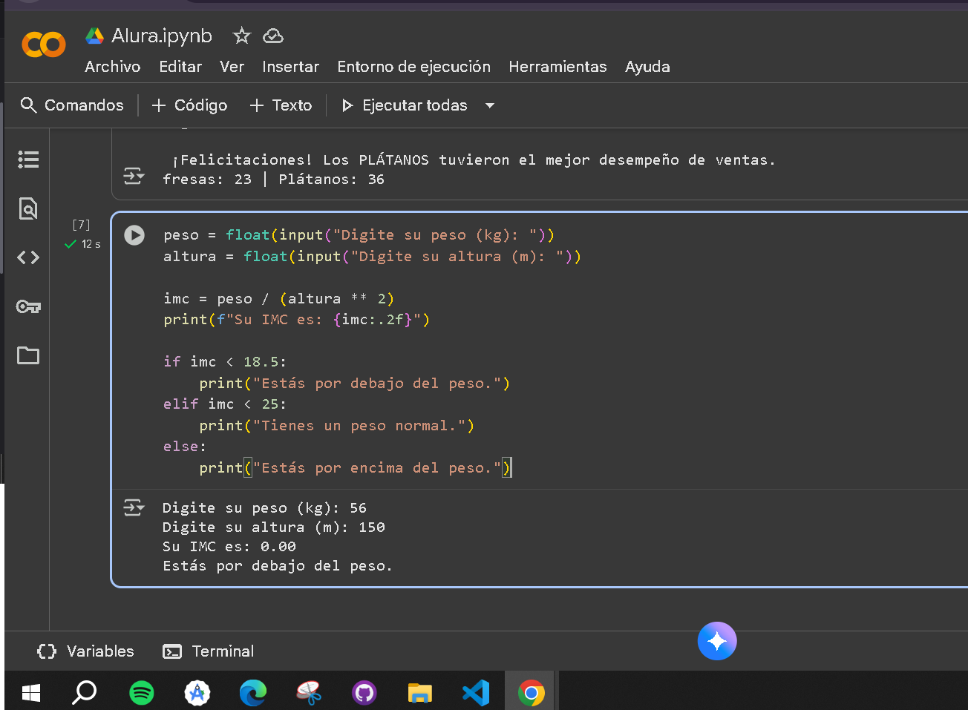Image resolution: width=968 pixels, height=710 pixels.
Task: Open the Terminal panel
Action: tap(209, 651)
